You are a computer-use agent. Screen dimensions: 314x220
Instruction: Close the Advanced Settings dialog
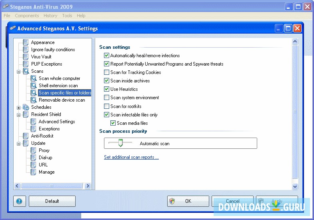[x=297, y=28]
